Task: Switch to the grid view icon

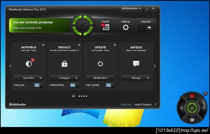Action: 73,96
